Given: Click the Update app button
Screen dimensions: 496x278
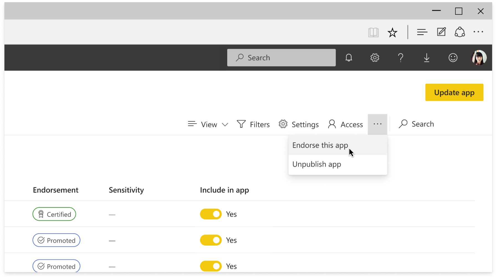Looking at the screenshot, I should click(x=454, y=93).
